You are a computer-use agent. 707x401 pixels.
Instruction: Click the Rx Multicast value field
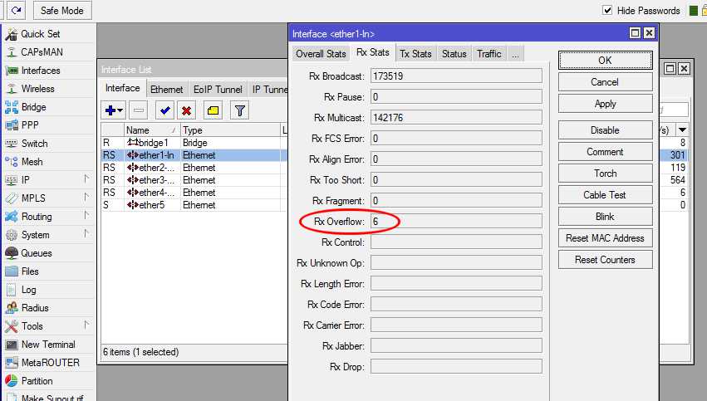456,118
